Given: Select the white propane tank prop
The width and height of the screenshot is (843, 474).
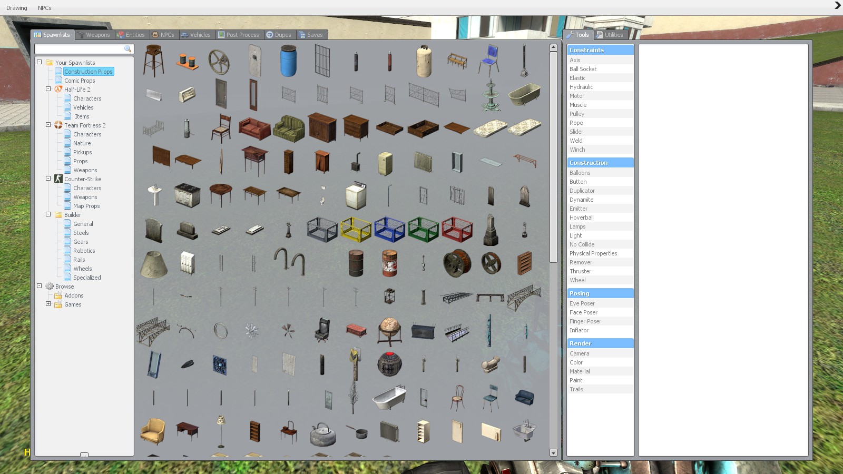Looking at the screenshot, I should click(x=424, y=61).
